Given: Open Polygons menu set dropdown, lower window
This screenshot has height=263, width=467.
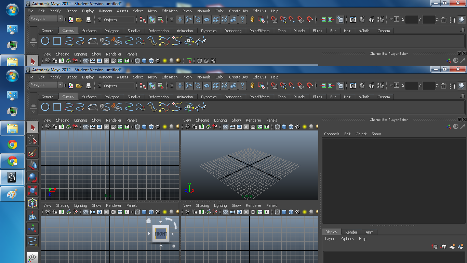Looking at the screenshot, I should tap(46, 85).
